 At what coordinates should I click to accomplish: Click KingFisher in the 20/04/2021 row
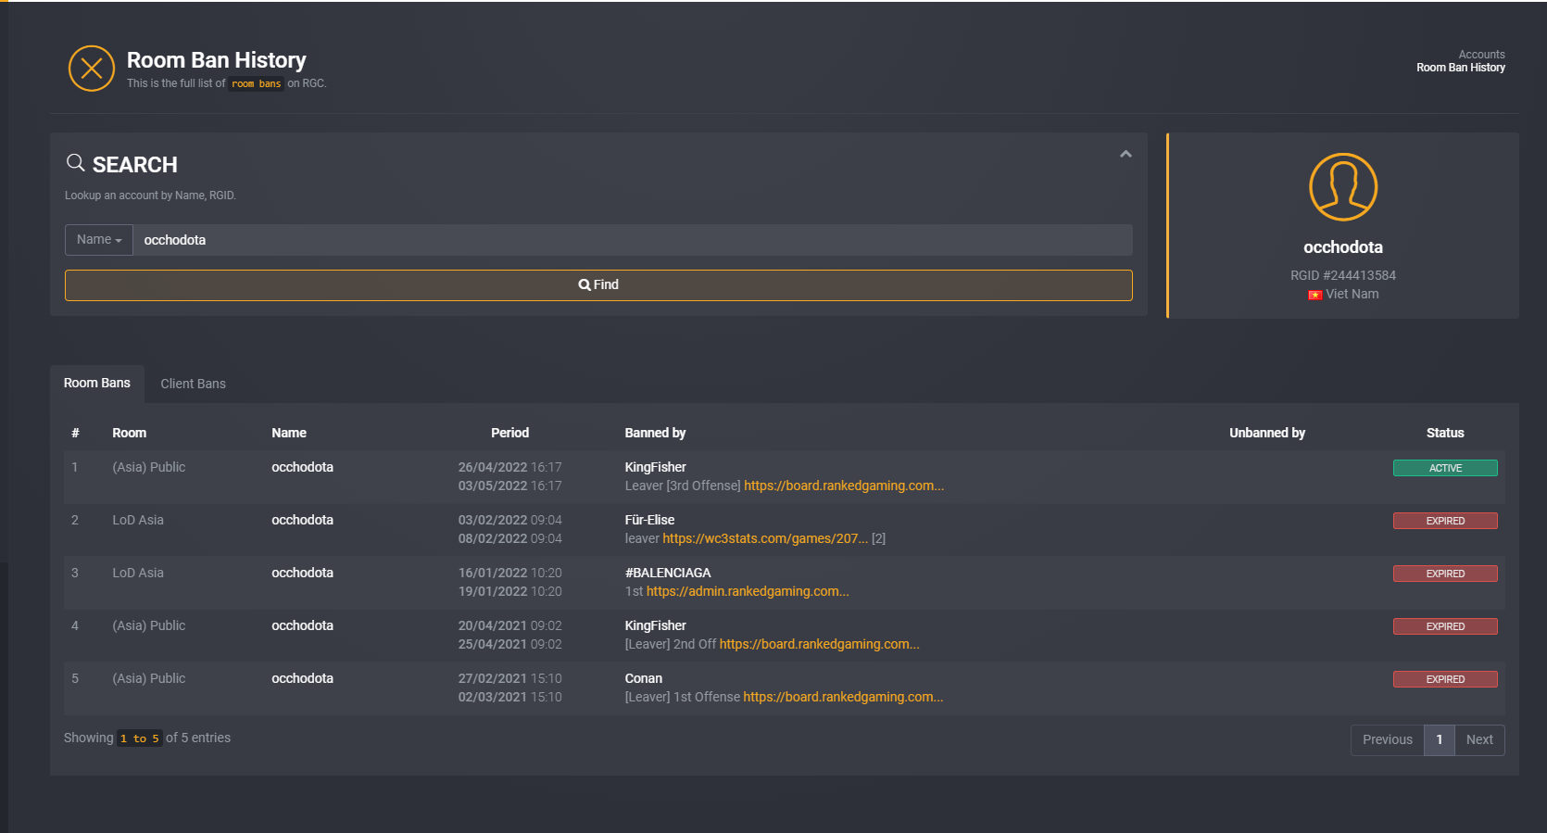(x=655, y=625)
